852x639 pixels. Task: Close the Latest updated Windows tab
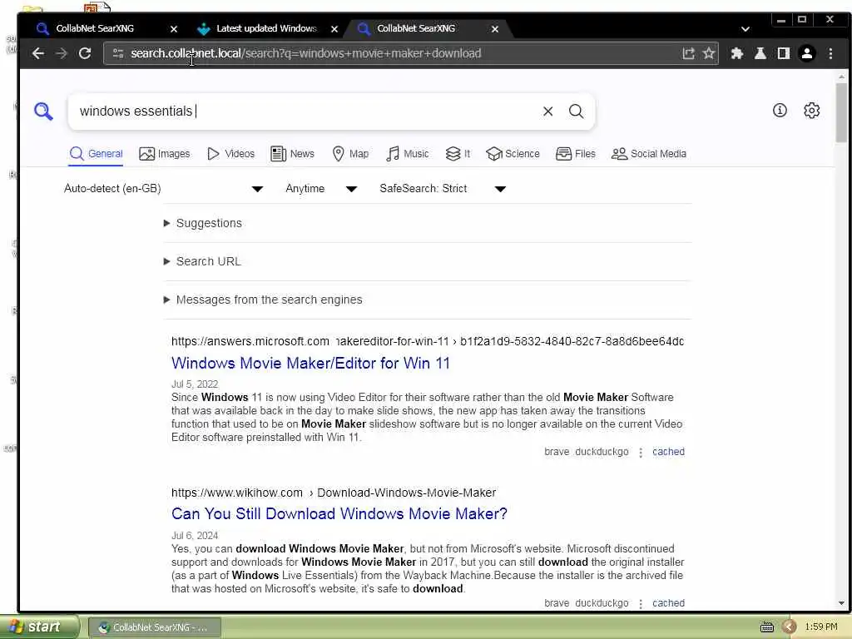(x=334, y=29)
